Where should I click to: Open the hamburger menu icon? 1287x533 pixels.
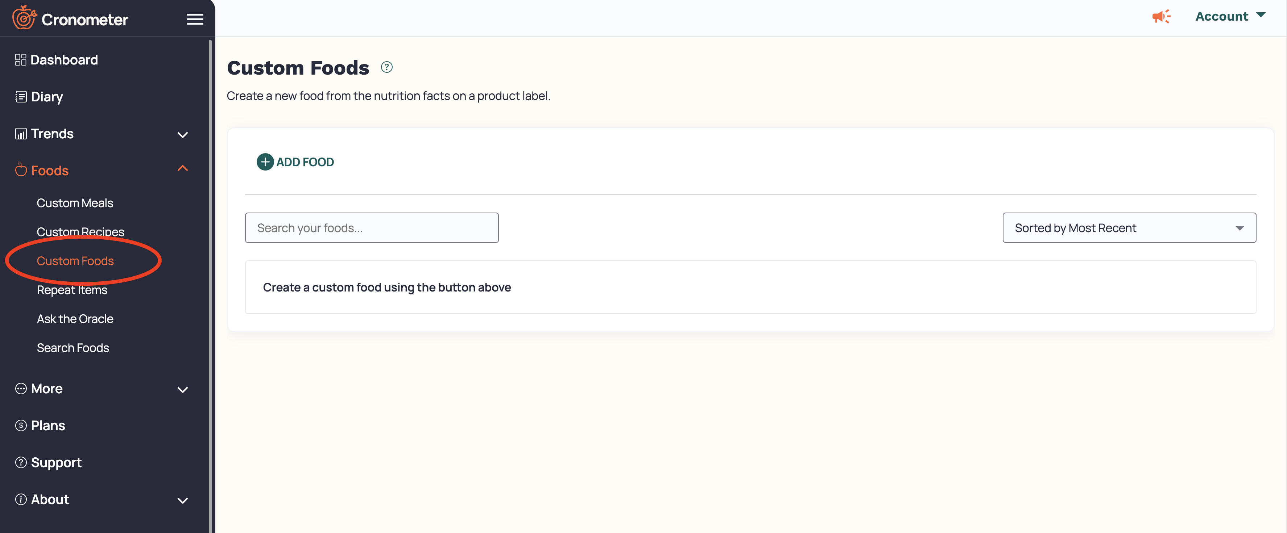tap(195, 19)
